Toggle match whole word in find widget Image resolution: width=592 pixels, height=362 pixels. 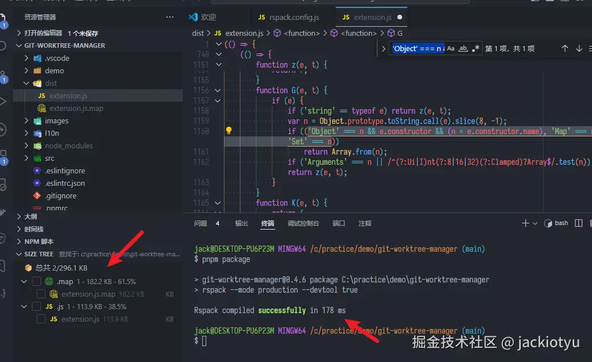(x=463, y=48)
